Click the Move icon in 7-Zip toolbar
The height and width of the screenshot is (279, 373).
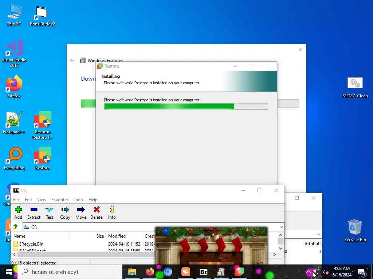[81, 210]
